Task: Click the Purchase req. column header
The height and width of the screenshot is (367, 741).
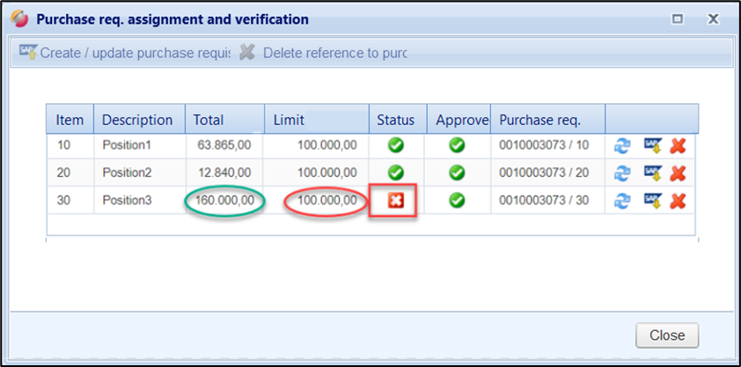Action: [x=548, y=119]
